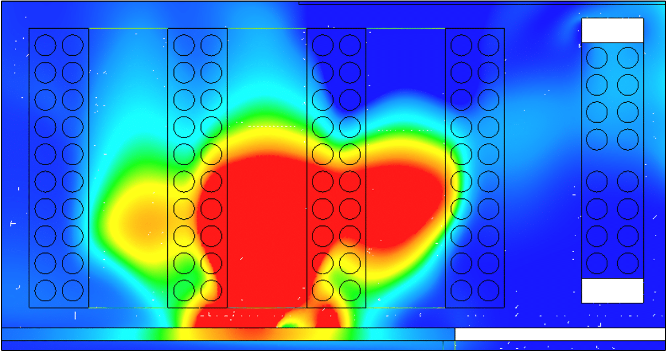667x352 pixels.
Task: Click the white block below the rightmost column
Action: pyautogui.click(x=612, y=291)
